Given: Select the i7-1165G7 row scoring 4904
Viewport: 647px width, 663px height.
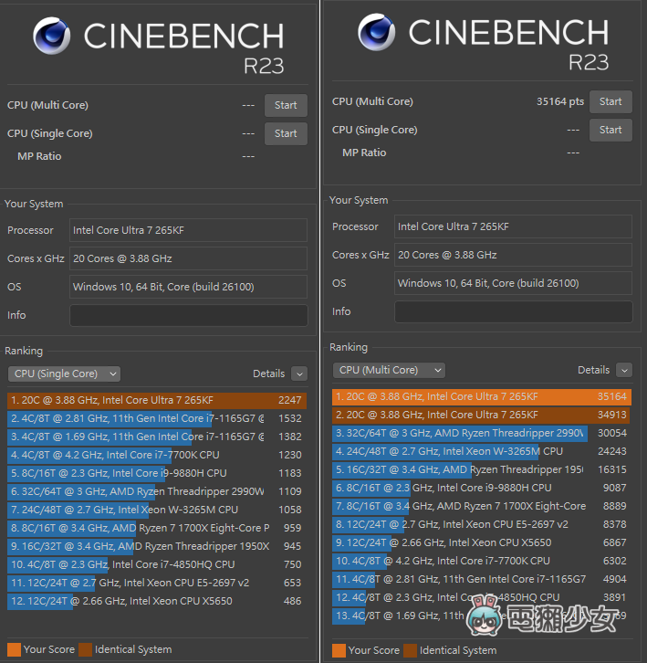Looking at the screenshot, I should coord(482,579).
